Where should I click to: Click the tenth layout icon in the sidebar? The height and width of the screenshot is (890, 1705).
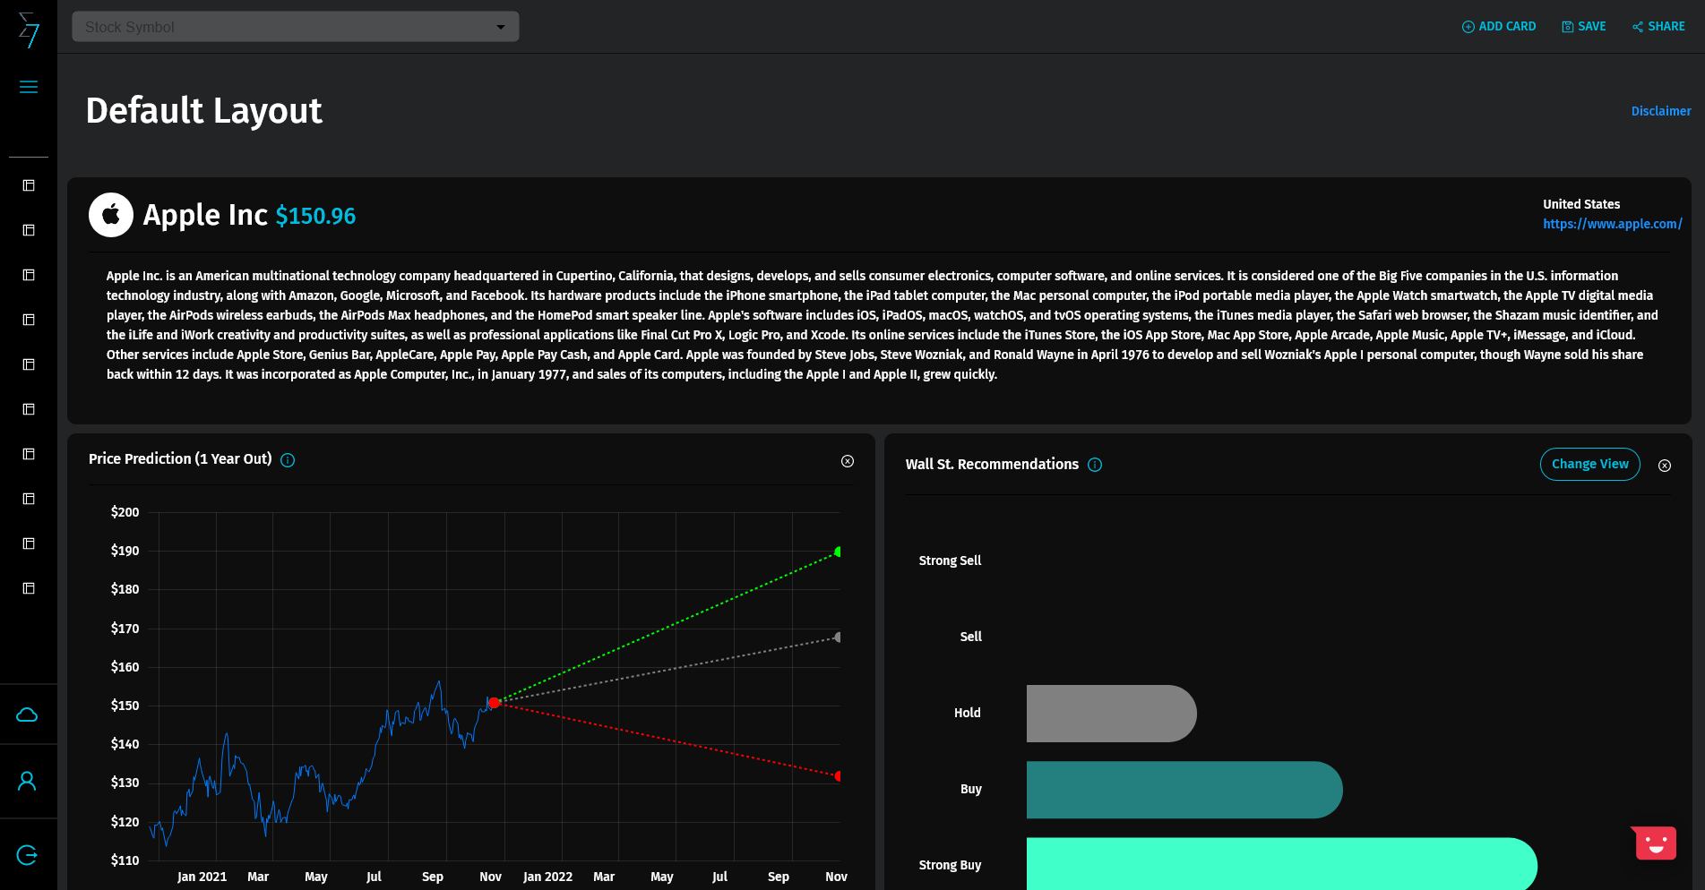pyautogui.click(x=29, y=588)
